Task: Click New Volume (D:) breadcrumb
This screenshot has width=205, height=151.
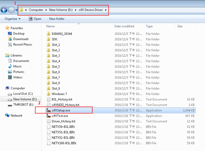Action: [61, 10]
